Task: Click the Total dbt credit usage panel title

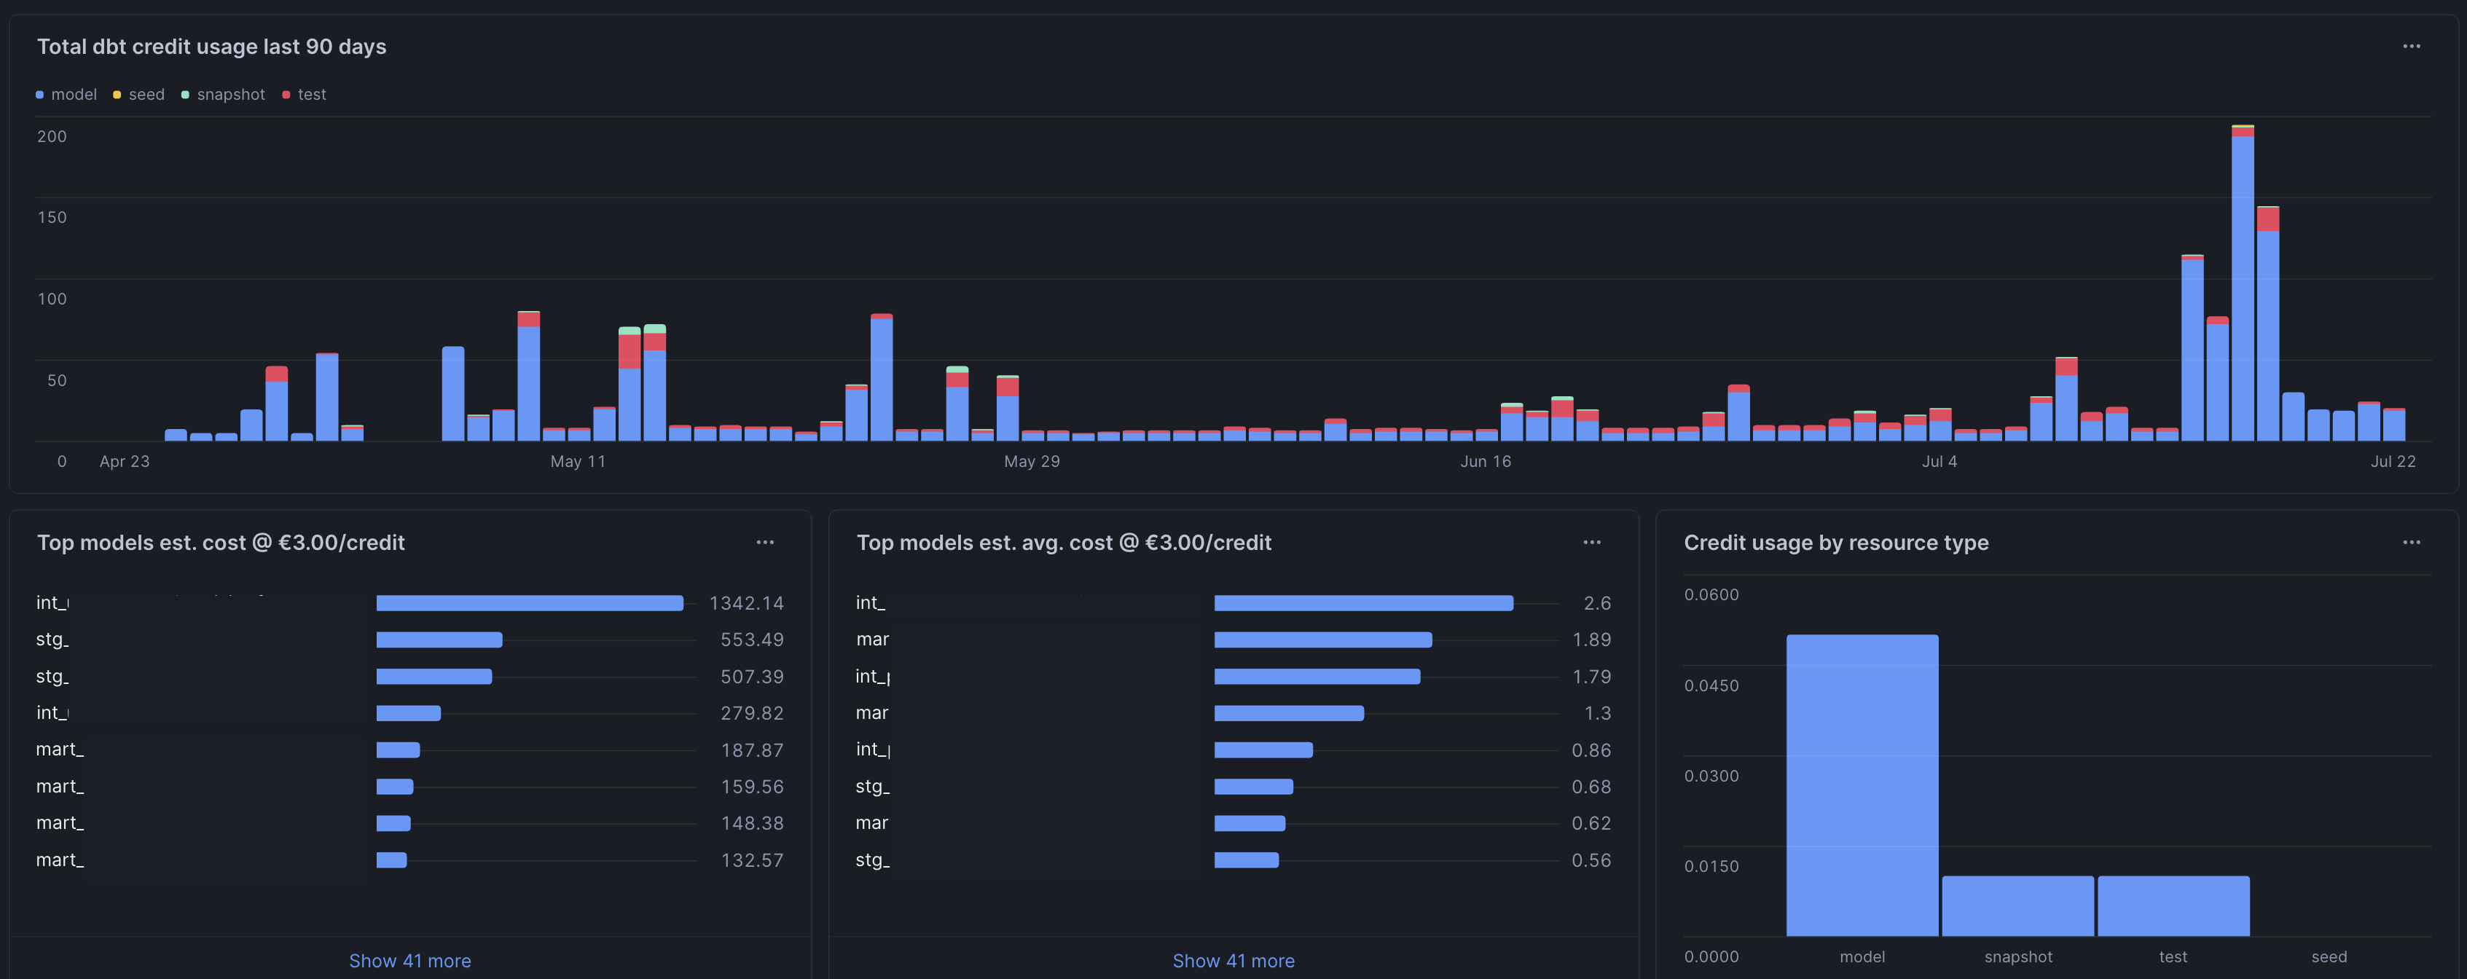Action: tap(211, 46)
